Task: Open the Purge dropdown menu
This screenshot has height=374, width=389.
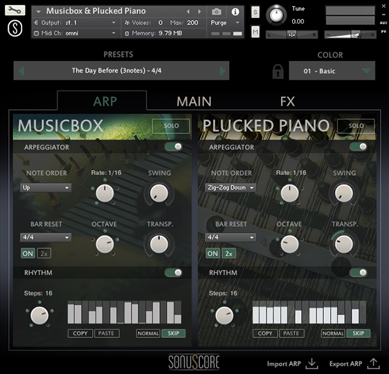Action: pos(225,23)
